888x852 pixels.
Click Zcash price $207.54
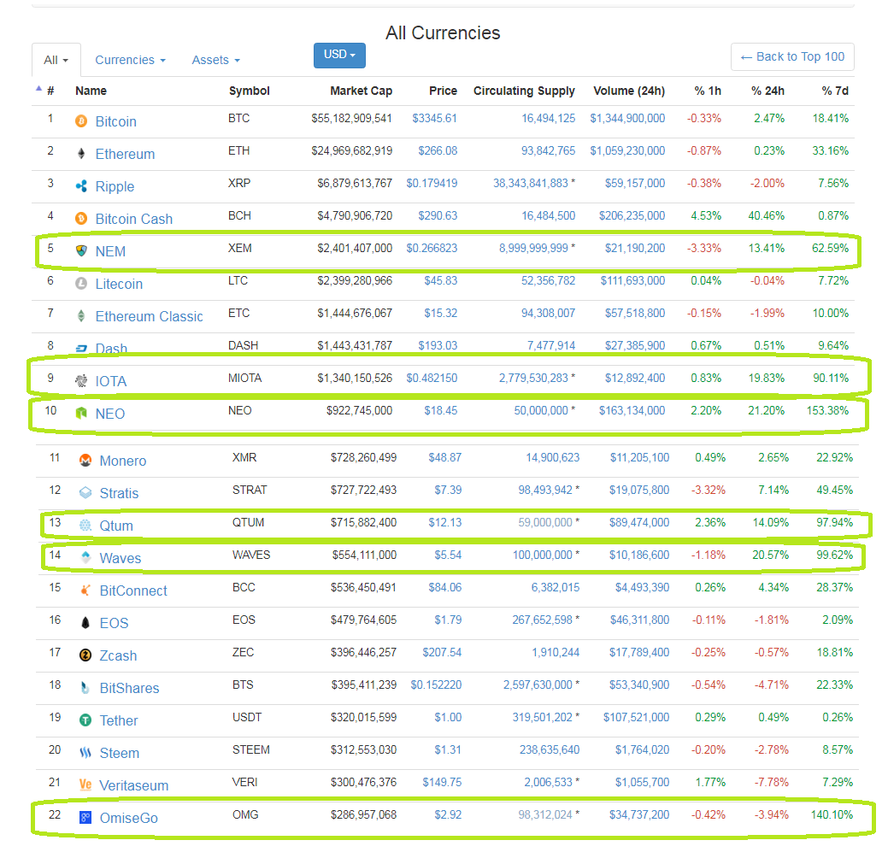(x=442, y=653)
